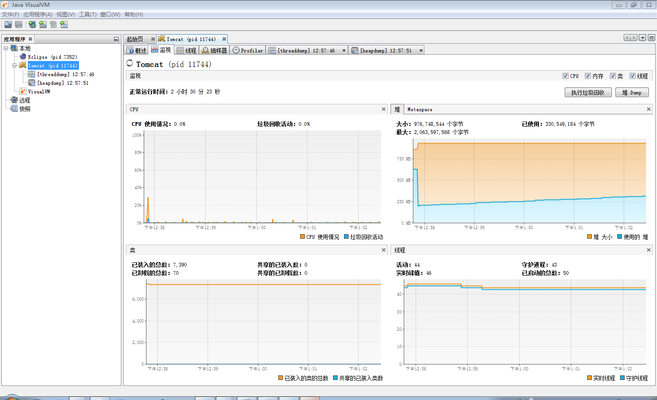Switch to the 抽样器 sampler tab
Screen dimensions: 657x400
pos(214,50)
